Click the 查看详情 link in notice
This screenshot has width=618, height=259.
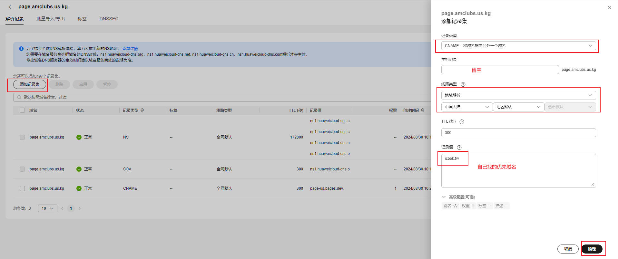[x=130, y=49]
